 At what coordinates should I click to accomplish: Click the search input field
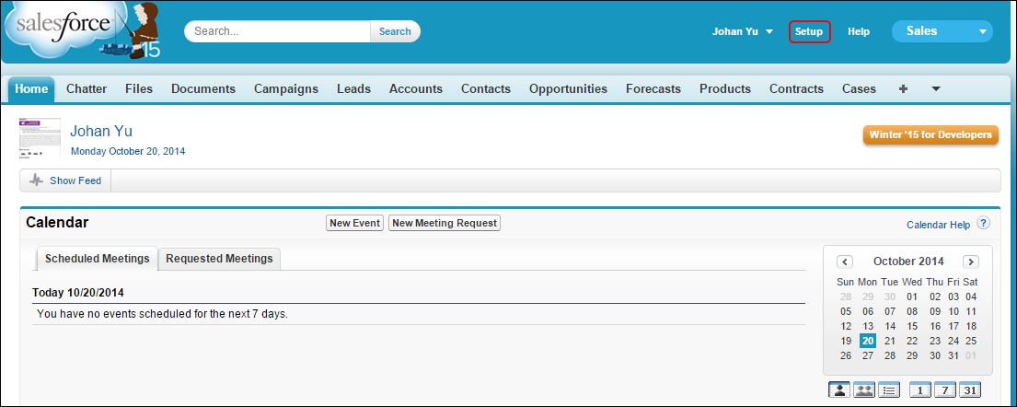[x=278, y=31]
